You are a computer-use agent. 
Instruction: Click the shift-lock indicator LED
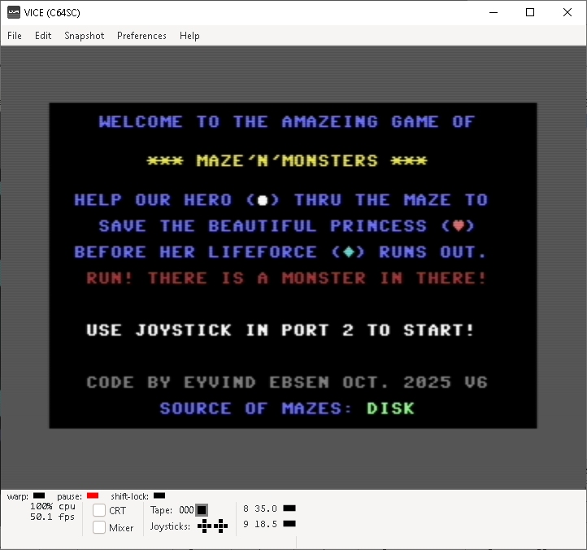(159, 495)
